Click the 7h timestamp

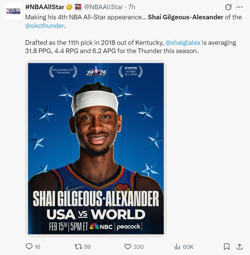click(x=132, y=7)
